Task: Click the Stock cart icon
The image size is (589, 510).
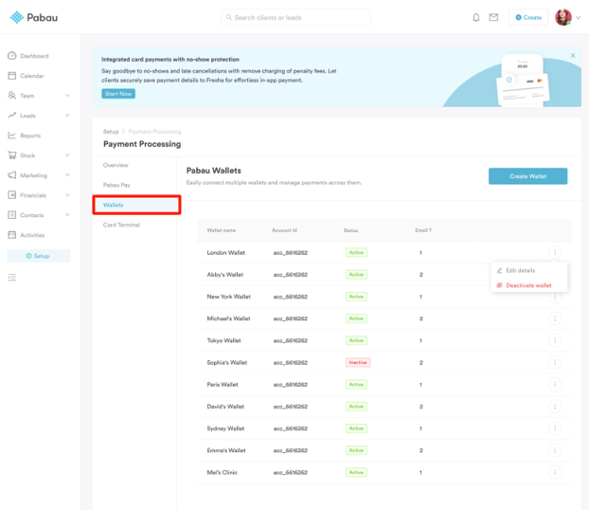Action: tap(12, 155)
